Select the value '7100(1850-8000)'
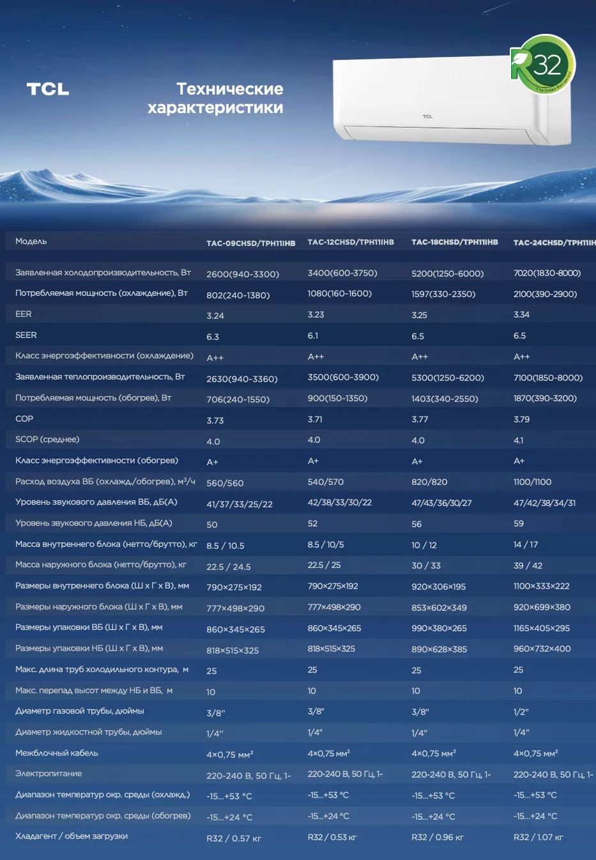The height and width of the screenshot is (860, 596). 548,378
